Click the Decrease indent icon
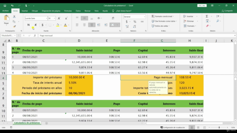The width and height of the screenshot is (237, 133). (x=99, y=25)
